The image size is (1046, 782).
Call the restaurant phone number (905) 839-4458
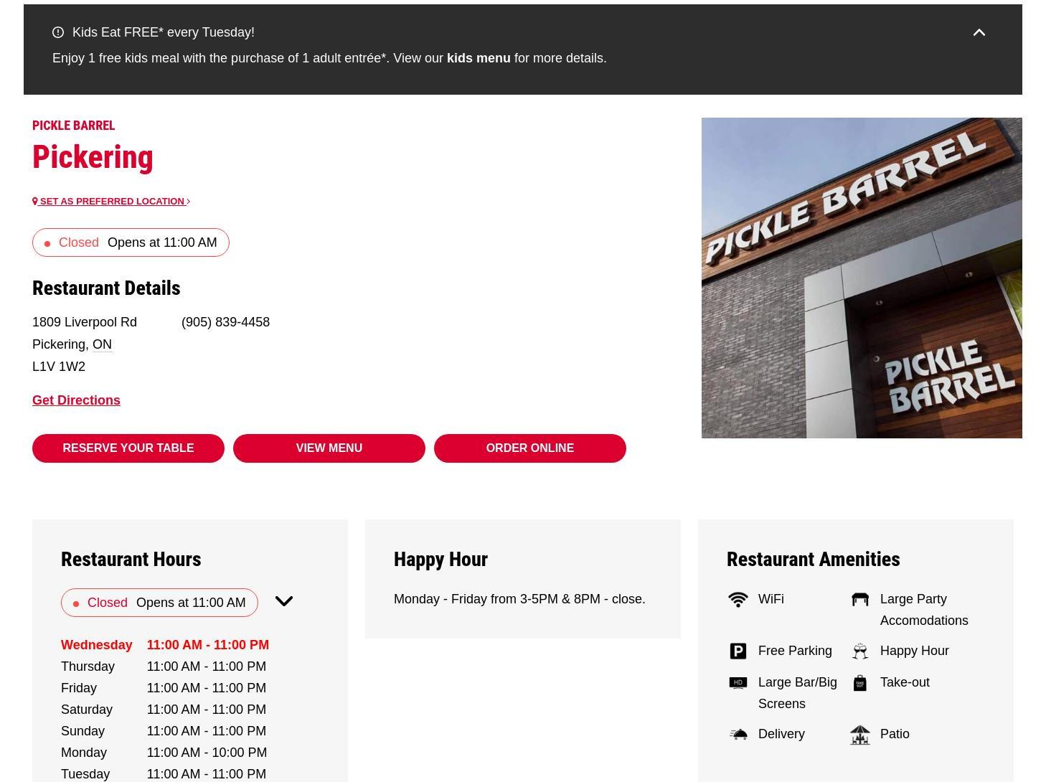click(x=225, y=322)
